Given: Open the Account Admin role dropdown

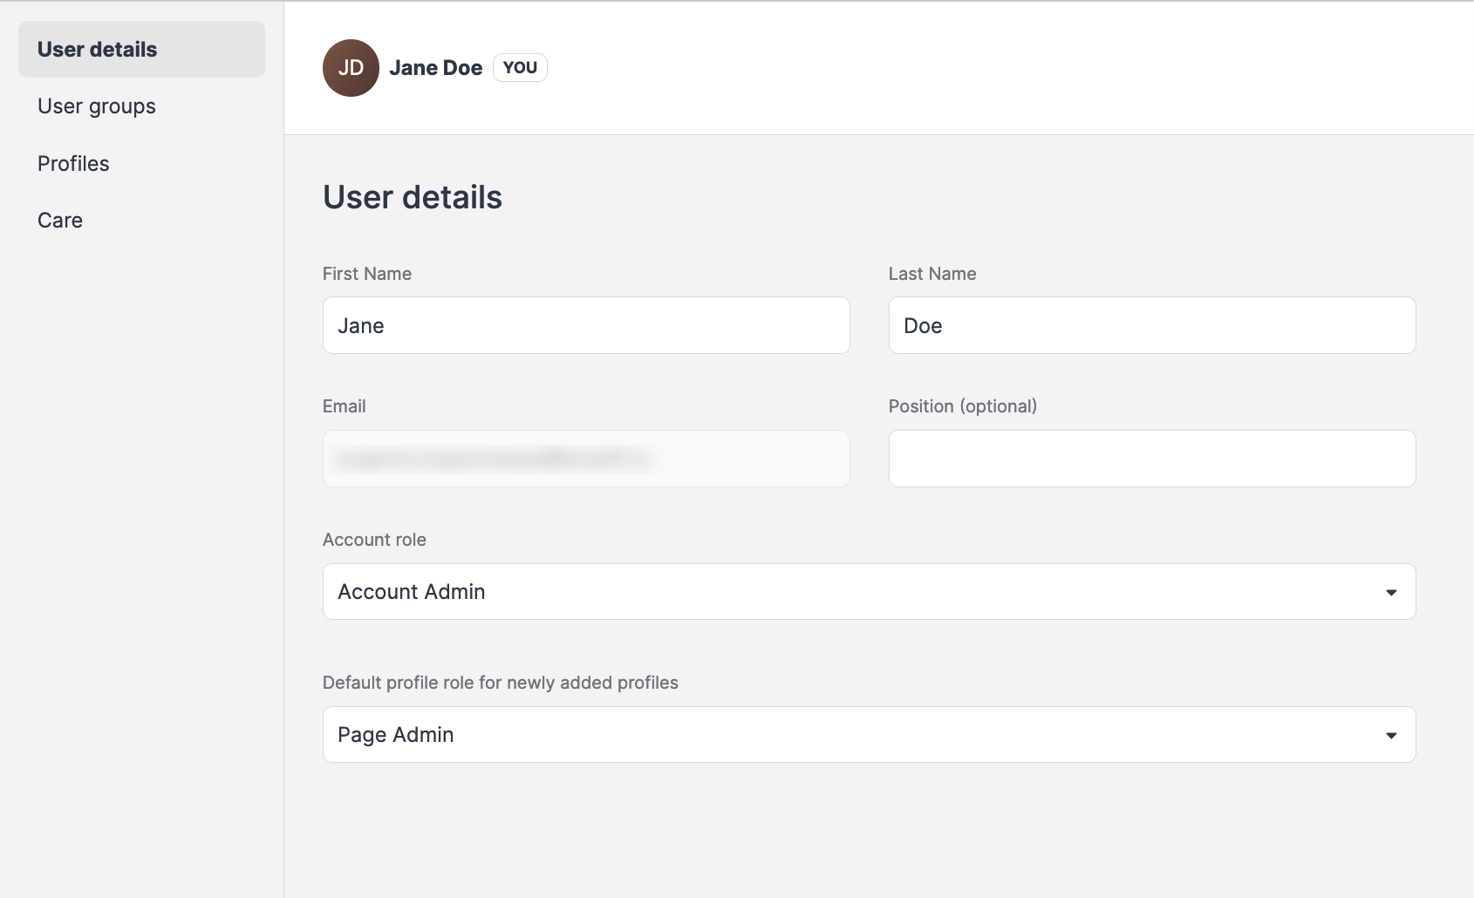Looking at the screenshot, I should tap(868, 592).
